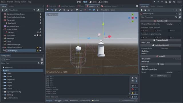The width and height of the screenshot is (183, 103).
Task: Toggle the output search magnifier icon
Action: (x=136, y=81)
